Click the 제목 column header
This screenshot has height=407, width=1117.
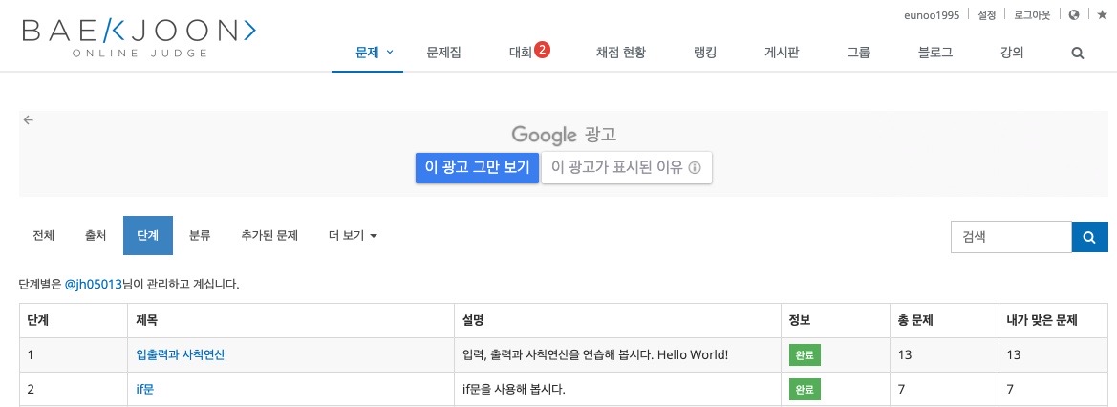(x=290, y=321)
